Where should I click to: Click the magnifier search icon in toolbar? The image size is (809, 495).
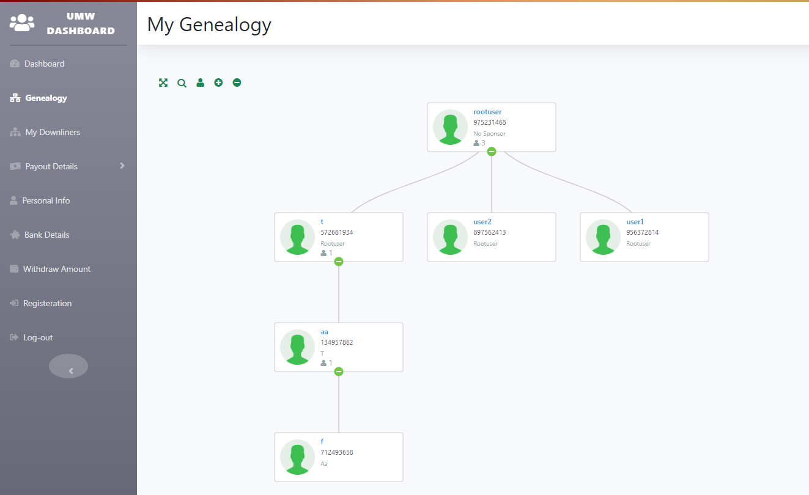[182, 82]
